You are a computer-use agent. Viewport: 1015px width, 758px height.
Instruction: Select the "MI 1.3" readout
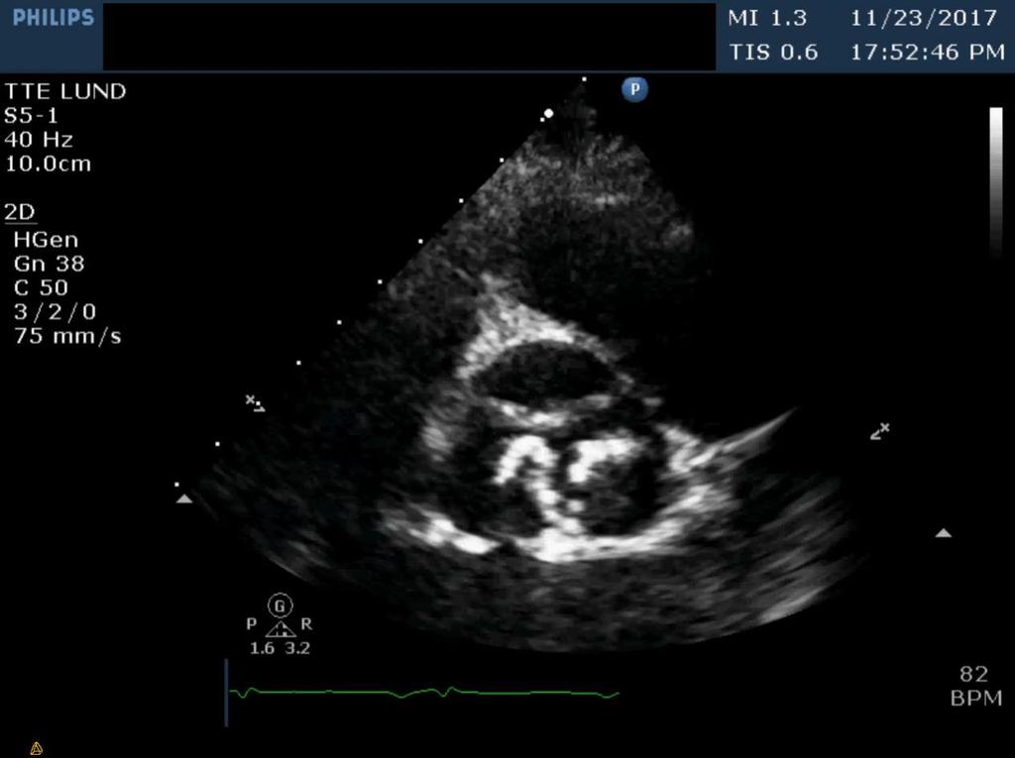point(767,18)
